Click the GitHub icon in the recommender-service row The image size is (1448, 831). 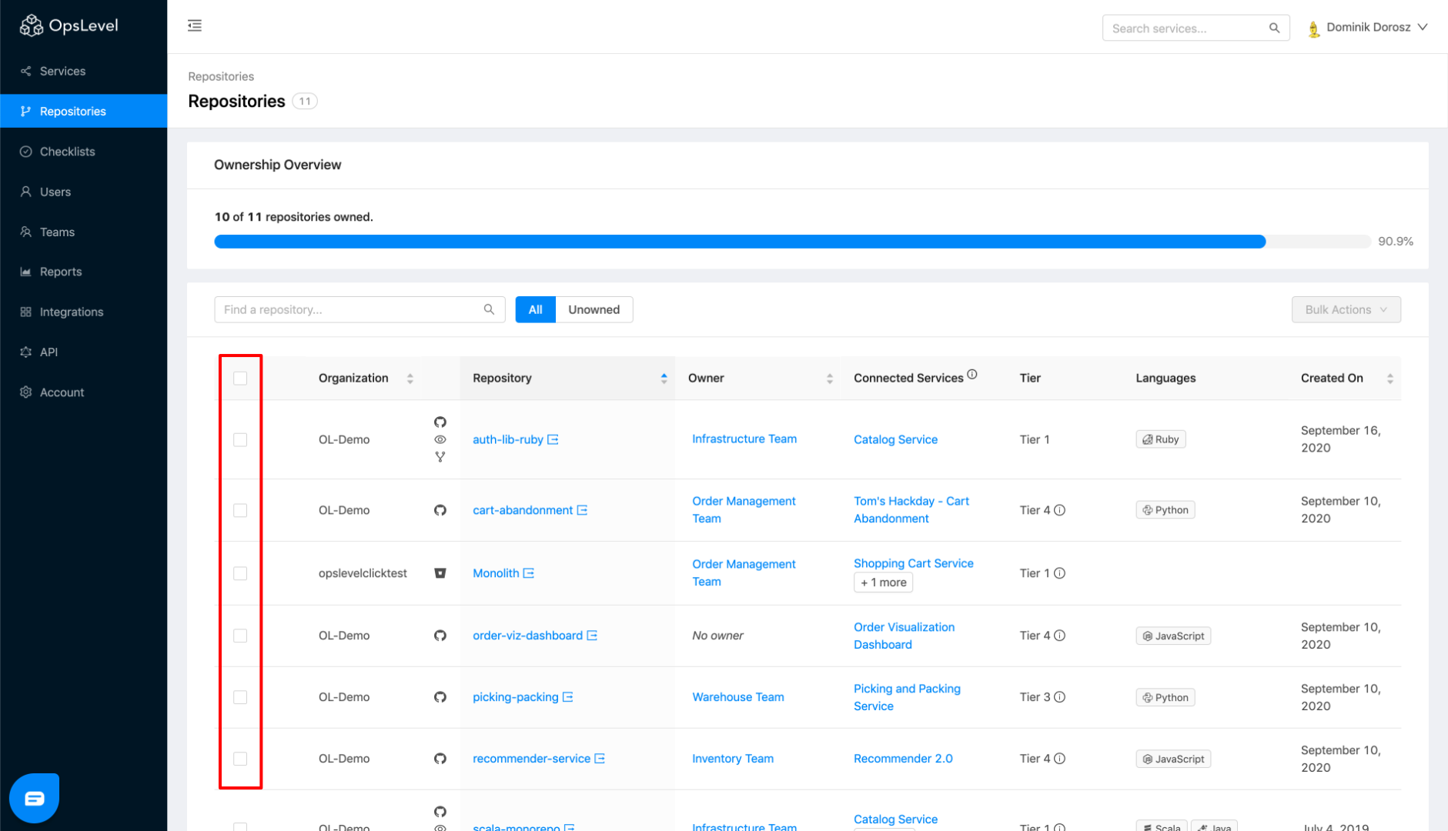440,759
